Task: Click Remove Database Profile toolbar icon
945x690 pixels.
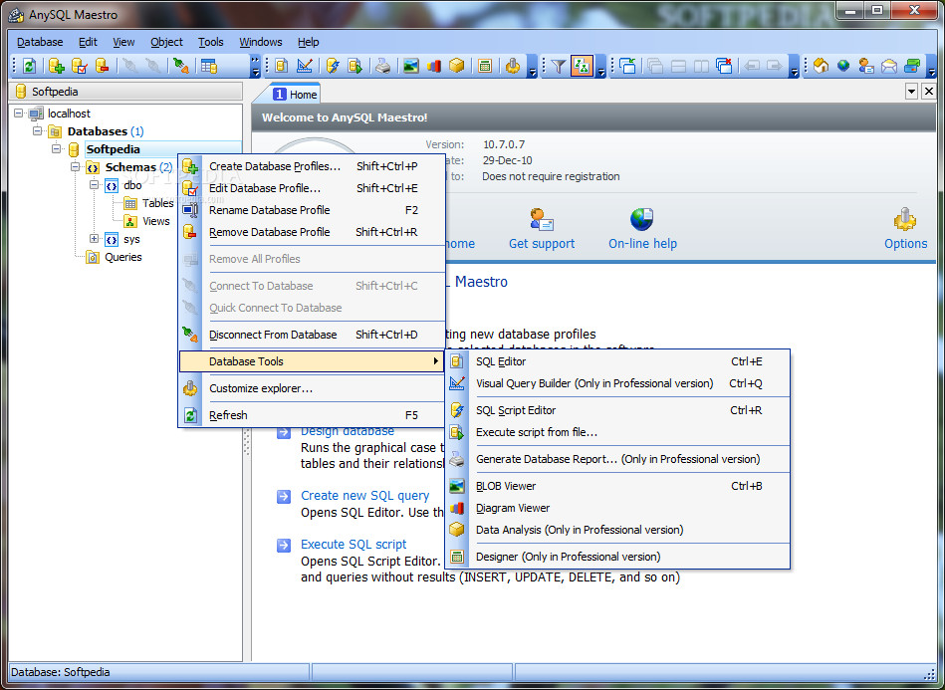Action: 103,67
